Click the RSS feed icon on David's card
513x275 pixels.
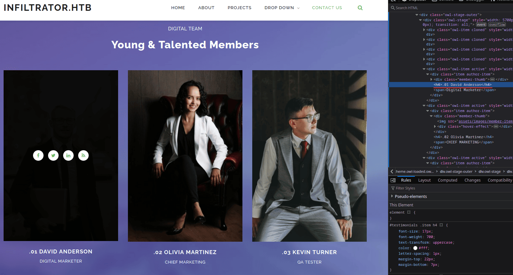click(x=83, y=155)
